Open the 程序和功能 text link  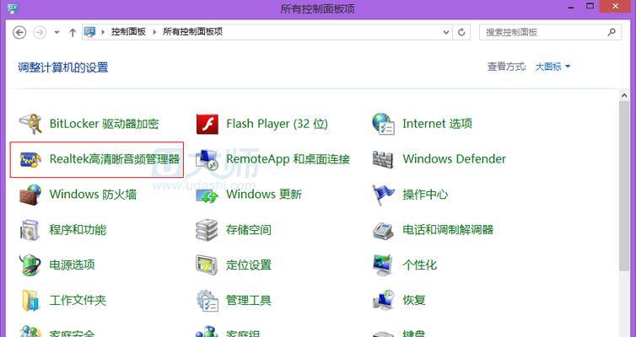(x=78, y=230)
